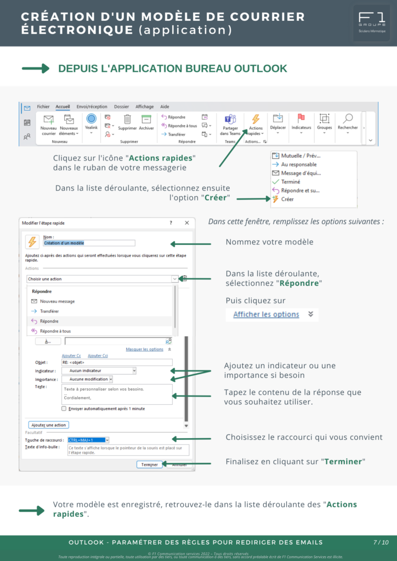This screenshot has height=561, width=397.
Task: Open the People view in left sidebar
Action: pyautogui.click(x=27, y=136)
